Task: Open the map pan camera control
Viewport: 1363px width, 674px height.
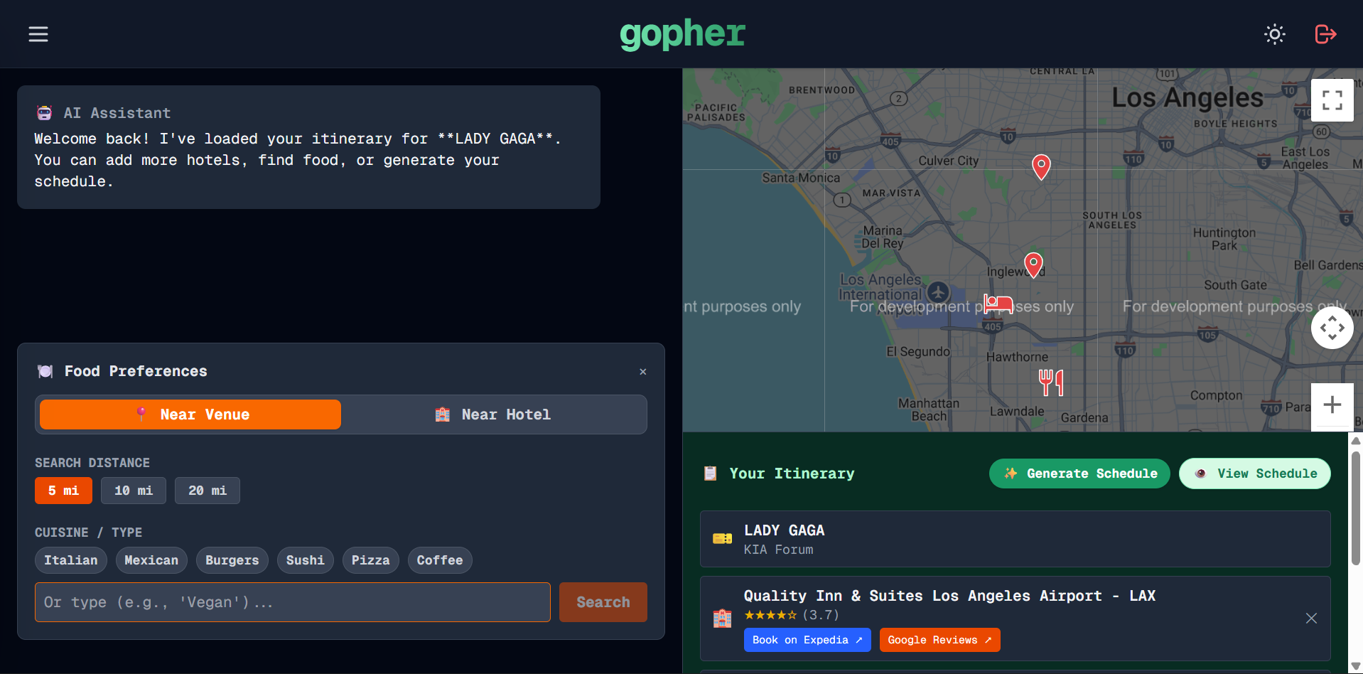Action: coord(1332,328)
